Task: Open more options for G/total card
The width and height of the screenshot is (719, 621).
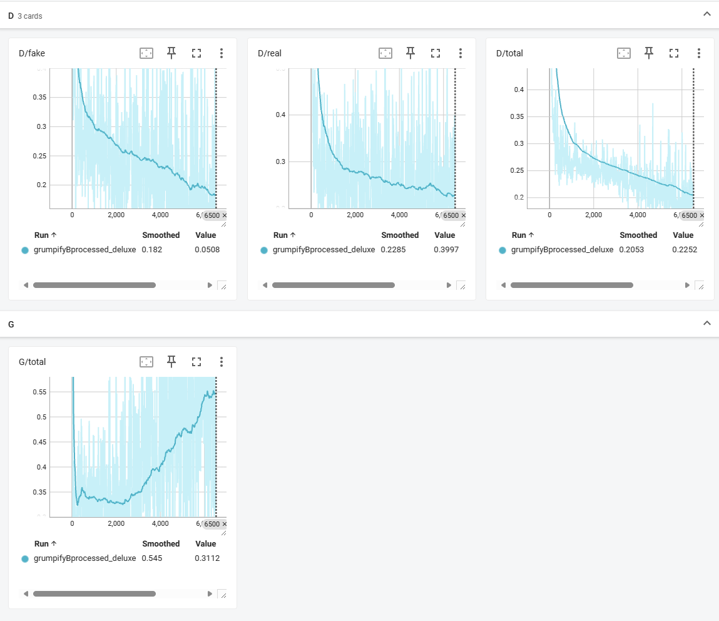Action: click(222, 362)
